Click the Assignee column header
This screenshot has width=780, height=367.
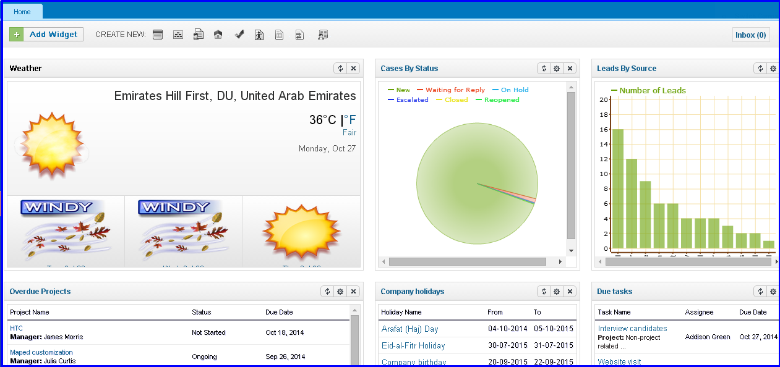point(700,313)
